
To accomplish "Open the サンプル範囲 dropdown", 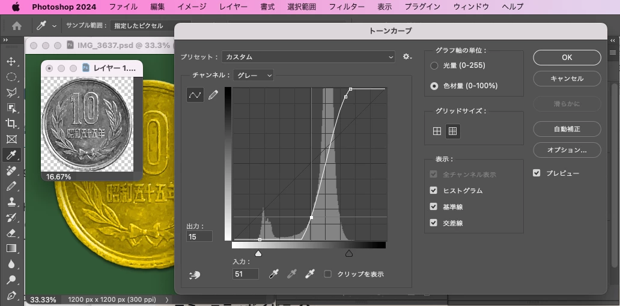I will coord(150,26).
